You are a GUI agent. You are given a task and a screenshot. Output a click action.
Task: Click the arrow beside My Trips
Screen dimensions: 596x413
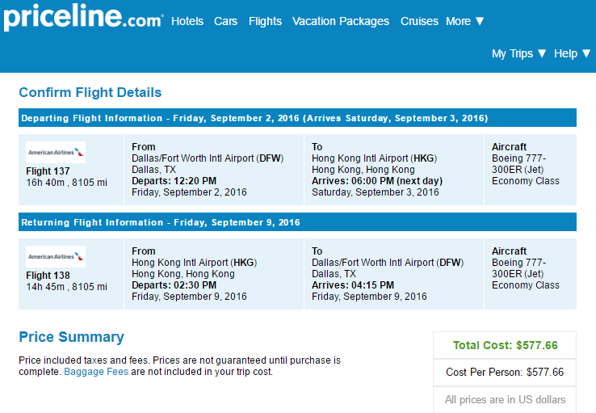tap(542, 53)
